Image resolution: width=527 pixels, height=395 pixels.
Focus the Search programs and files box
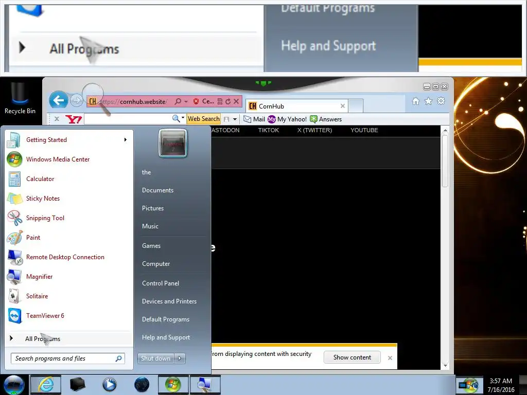67,358
